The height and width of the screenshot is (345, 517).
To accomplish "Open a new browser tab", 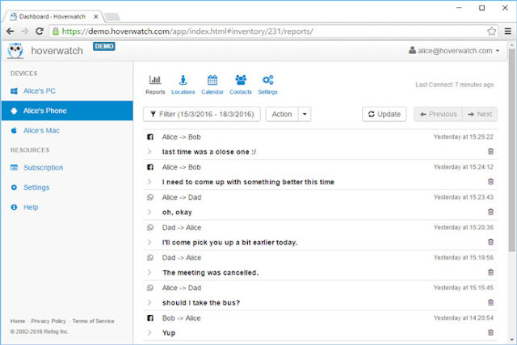I will tap(112, 16).
